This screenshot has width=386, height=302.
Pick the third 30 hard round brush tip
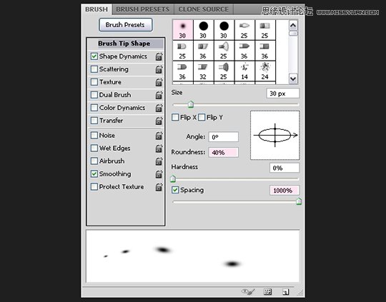pyautogui.click(x=224, y=30)
